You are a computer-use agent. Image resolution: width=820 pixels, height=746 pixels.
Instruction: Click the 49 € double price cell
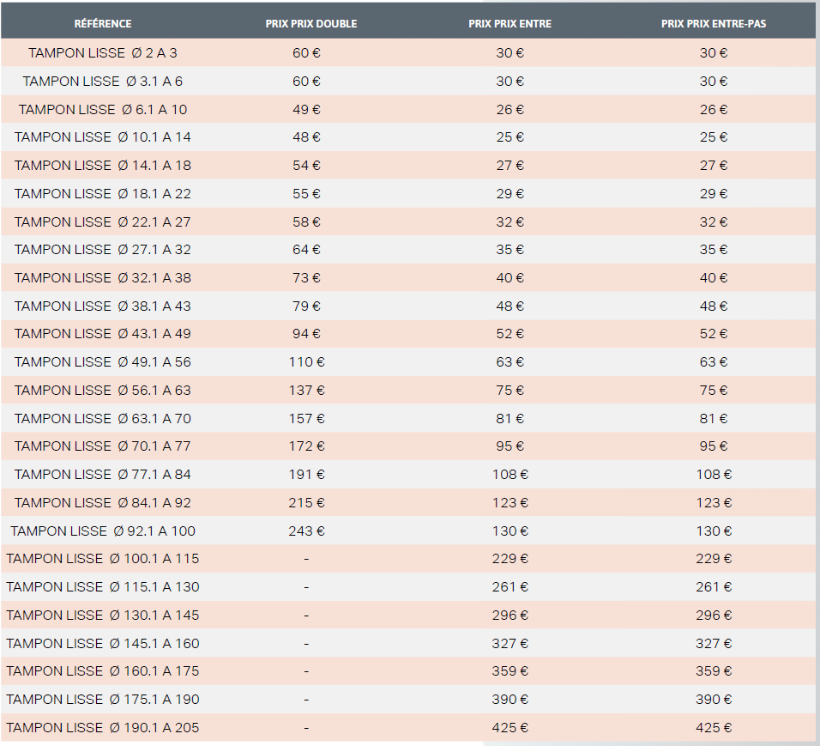[x=306, y=109]
